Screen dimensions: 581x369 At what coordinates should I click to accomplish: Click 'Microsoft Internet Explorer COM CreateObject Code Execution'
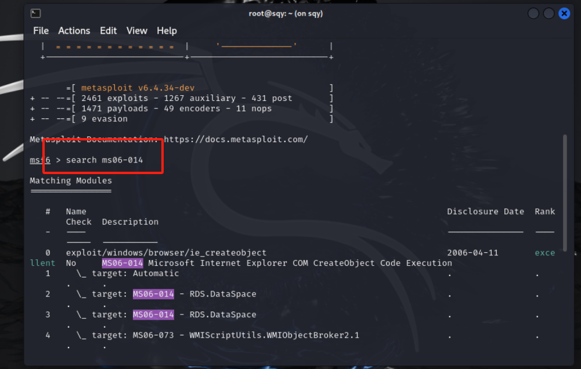coord(300,263)
